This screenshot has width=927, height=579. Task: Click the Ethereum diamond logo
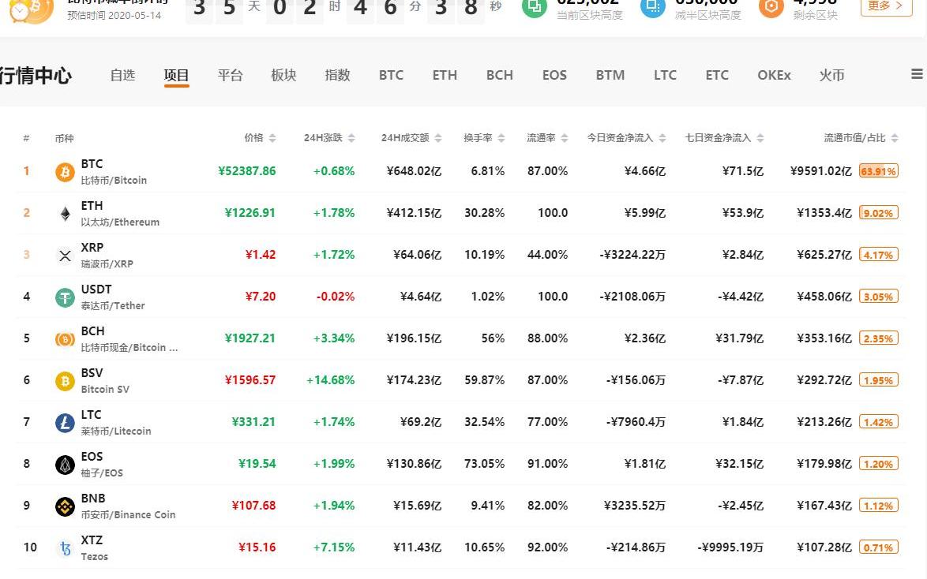65,213
